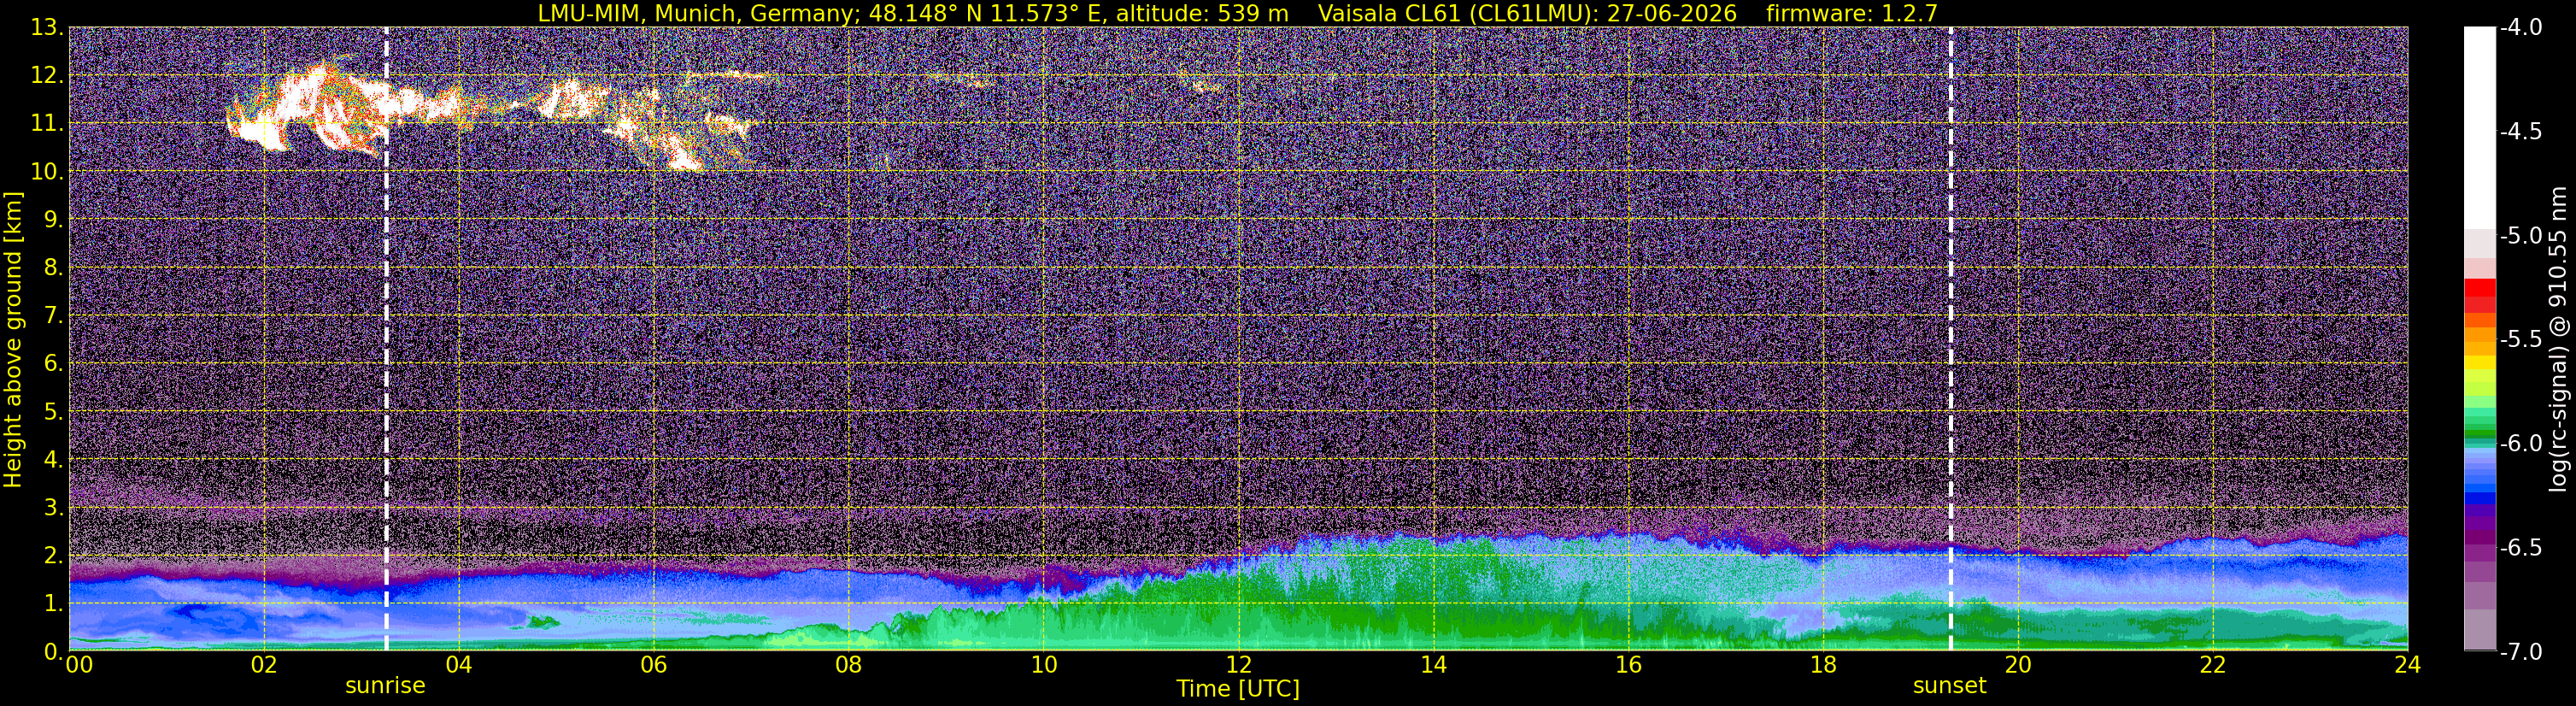Click the '12.' tick on the height axis

(47, 76)
